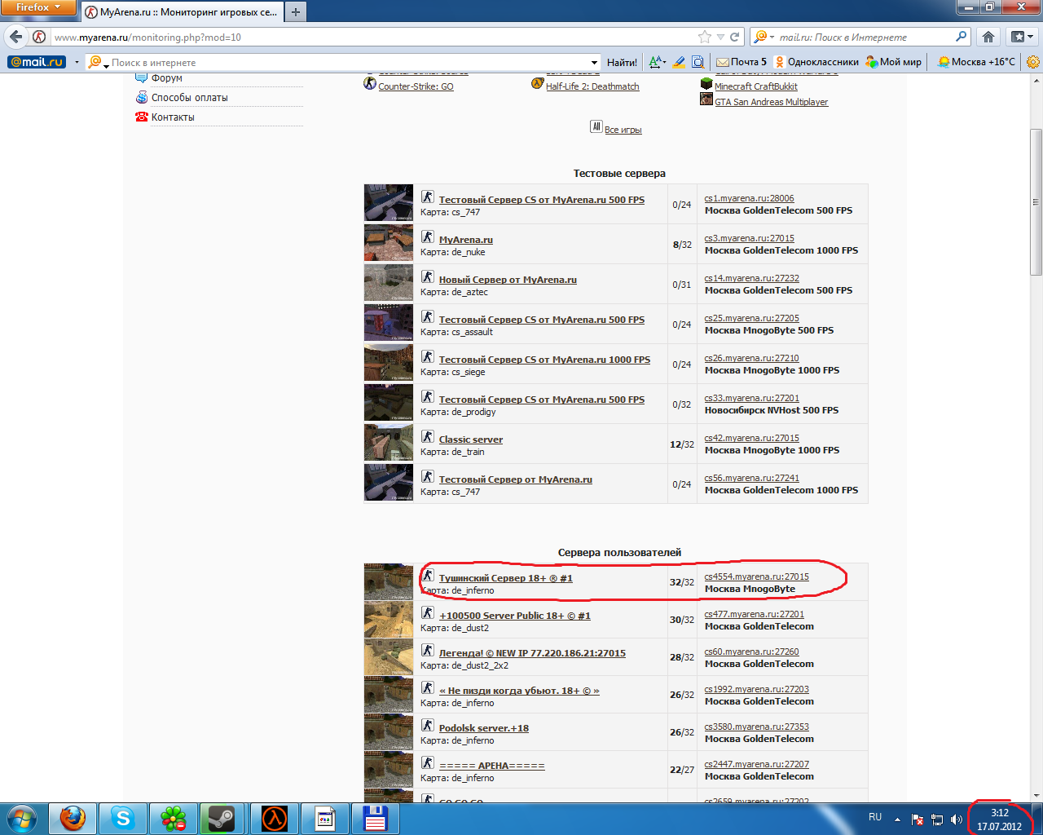
Task: Open the Новый Сервер от MyArena.ru link
Action: [508, 280]
